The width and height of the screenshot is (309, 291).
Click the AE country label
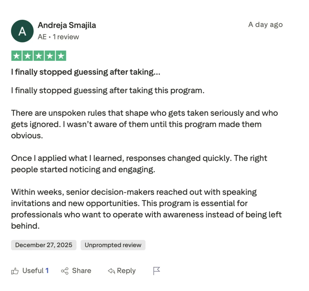(42, 37)
